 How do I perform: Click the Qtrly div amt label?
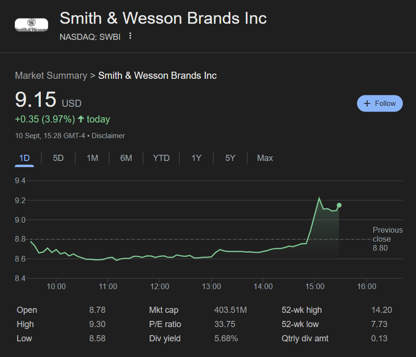pos(305,338)
